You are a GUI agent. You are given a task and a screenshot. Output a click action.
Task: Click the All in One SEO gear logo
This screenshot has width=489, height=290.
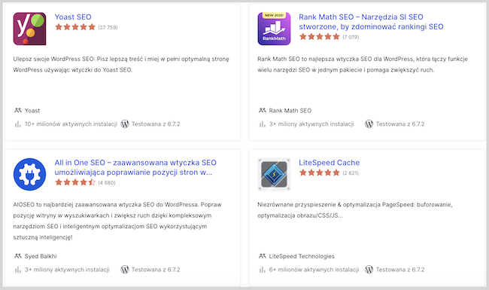[29, 174]
